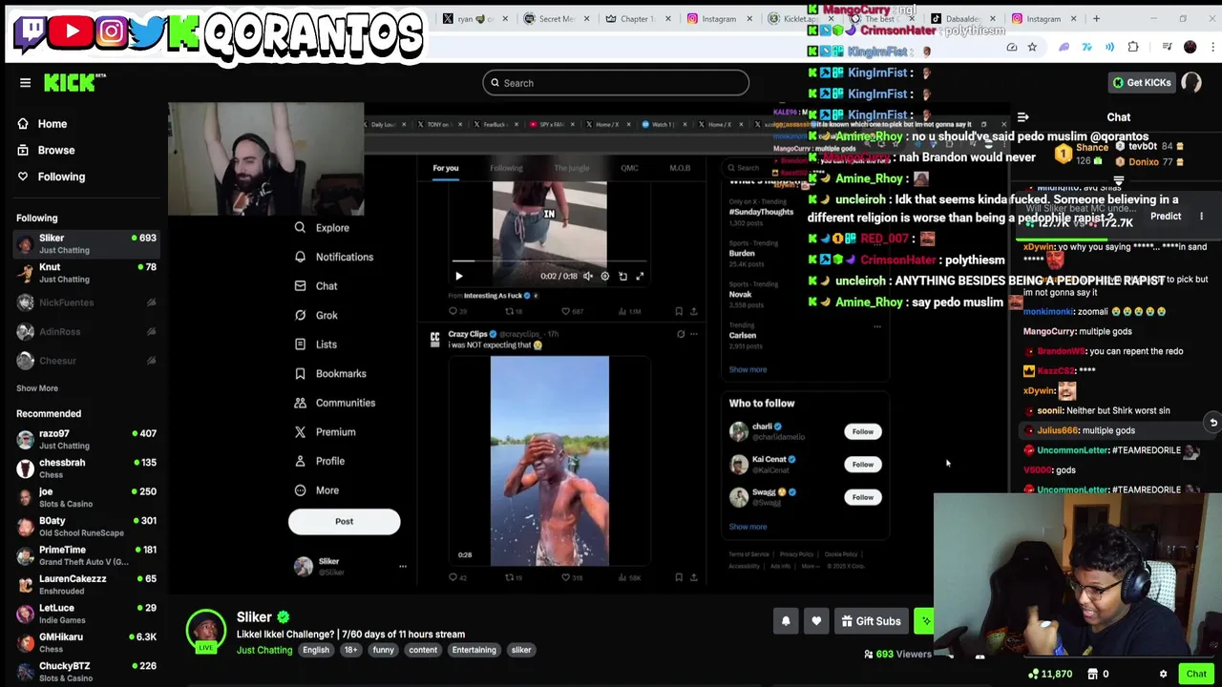
Task: Open the Kick hamburger menu
Action: pyautogui.click(x=26, y=83)
